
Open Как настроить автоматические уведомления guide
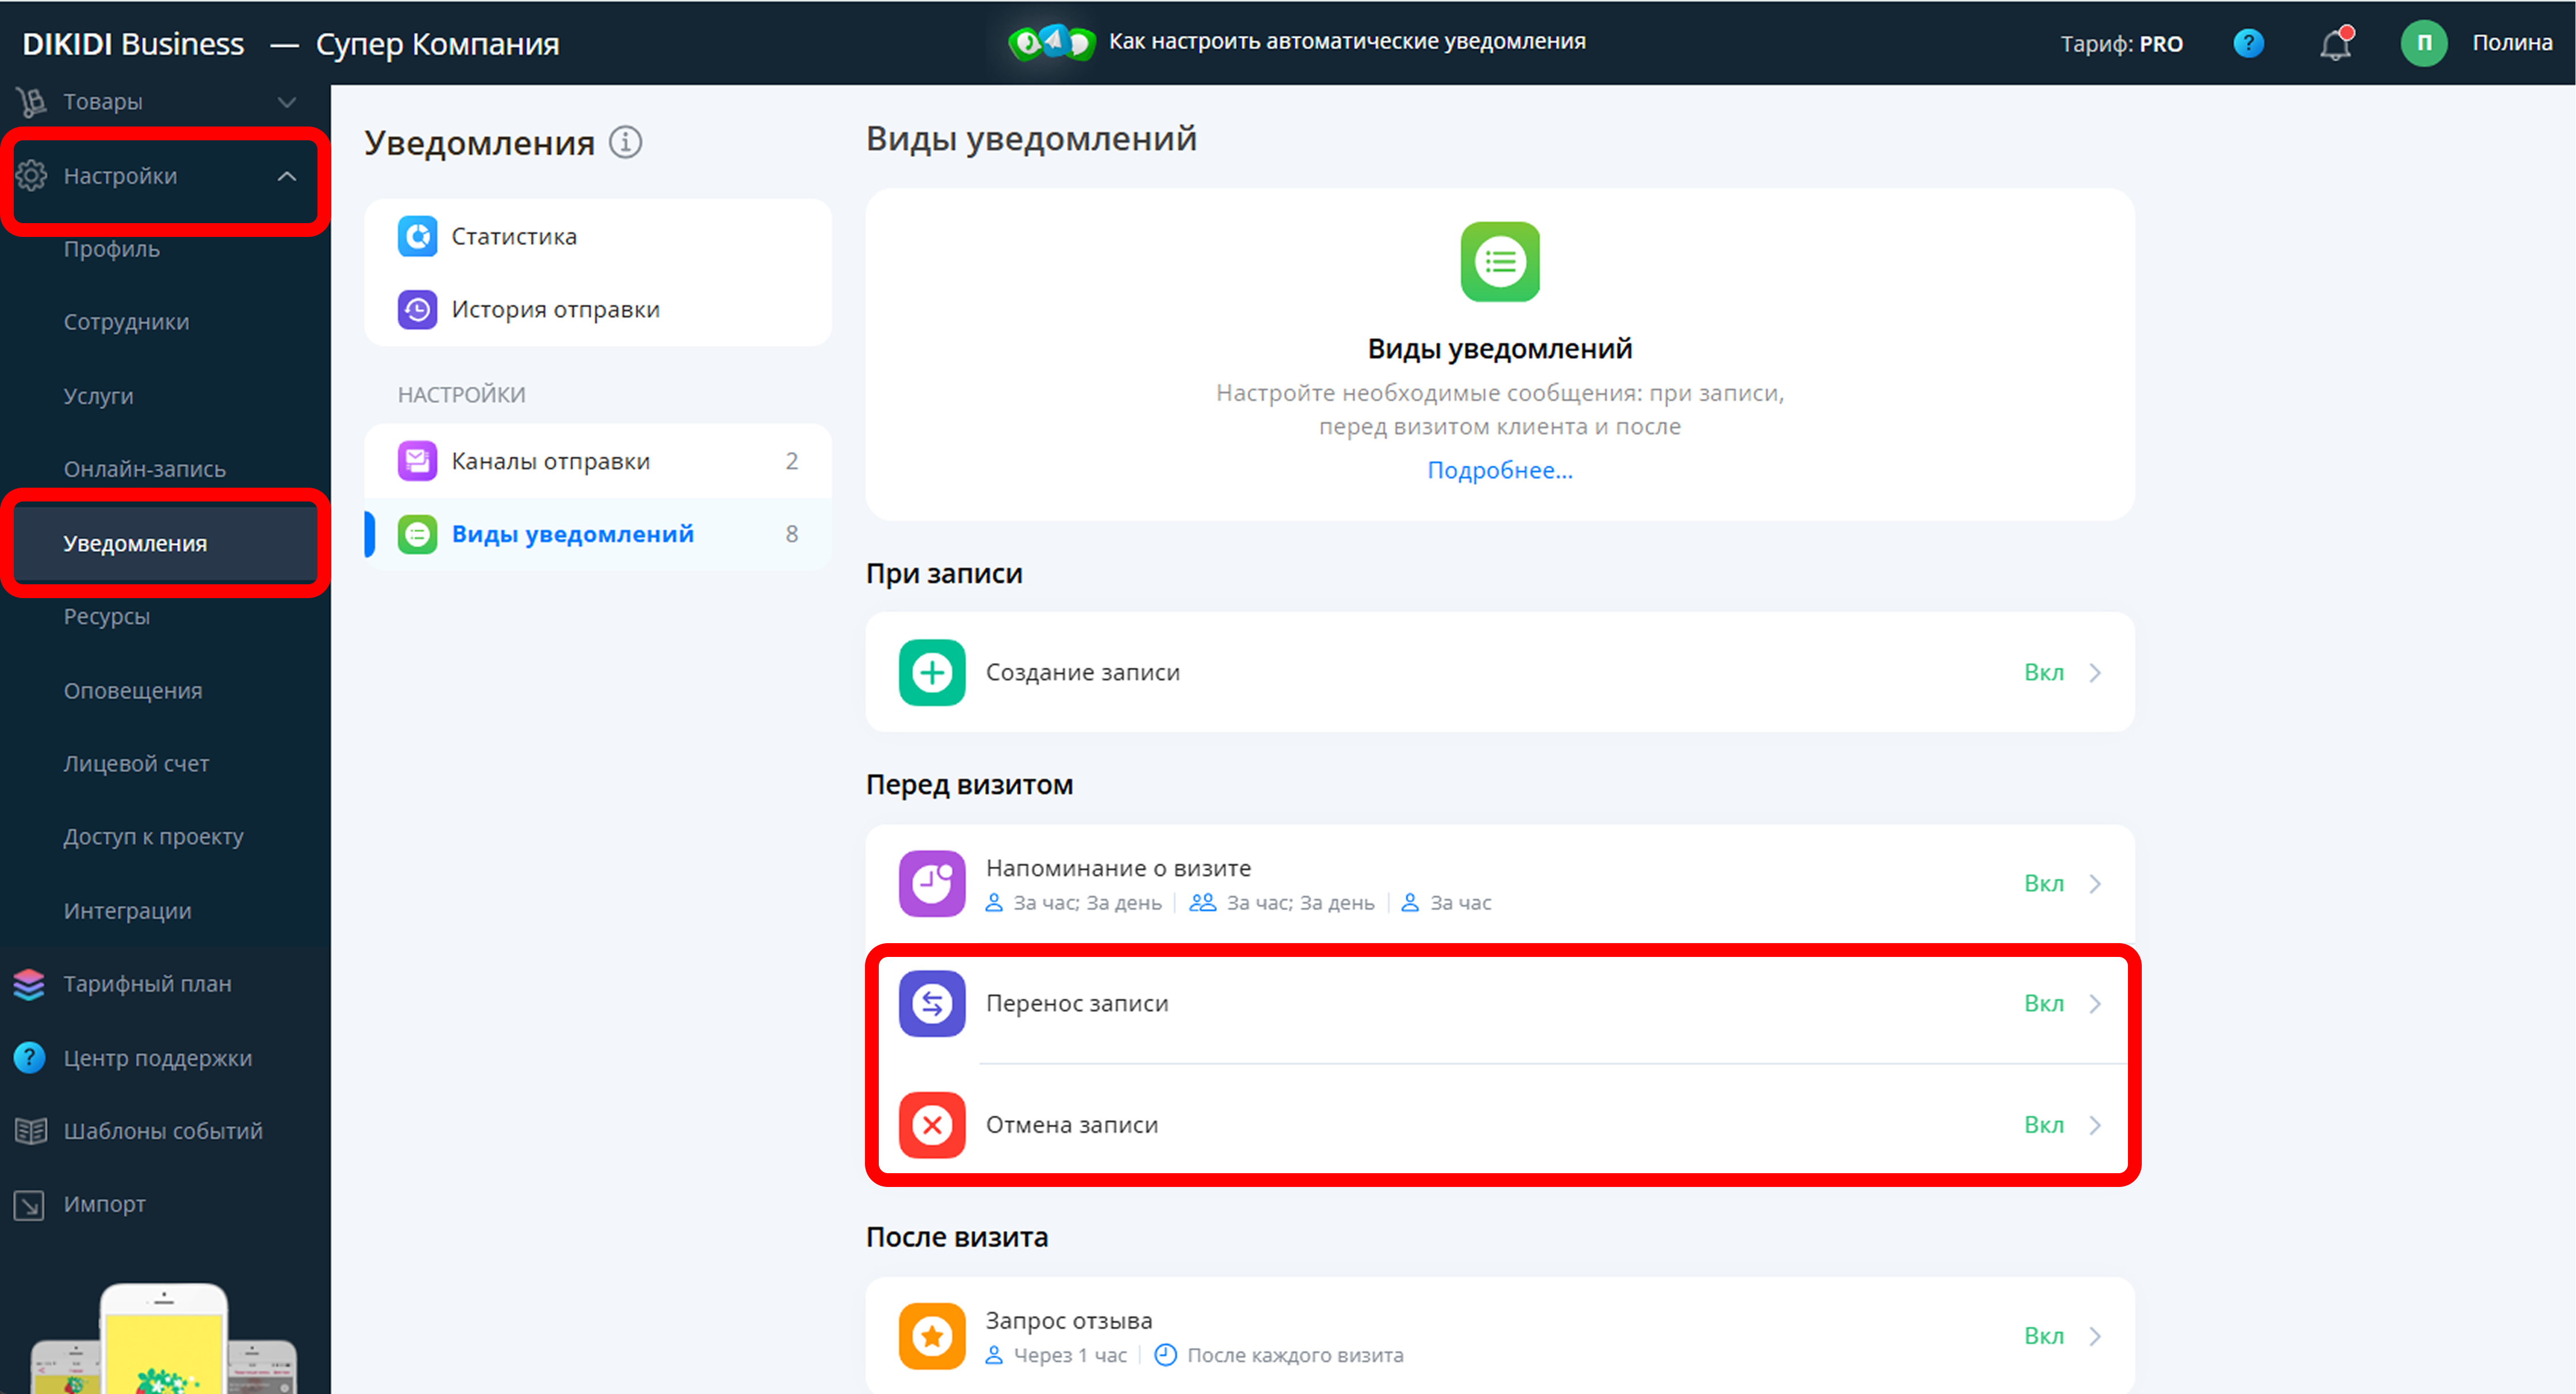pos(1346,42)
